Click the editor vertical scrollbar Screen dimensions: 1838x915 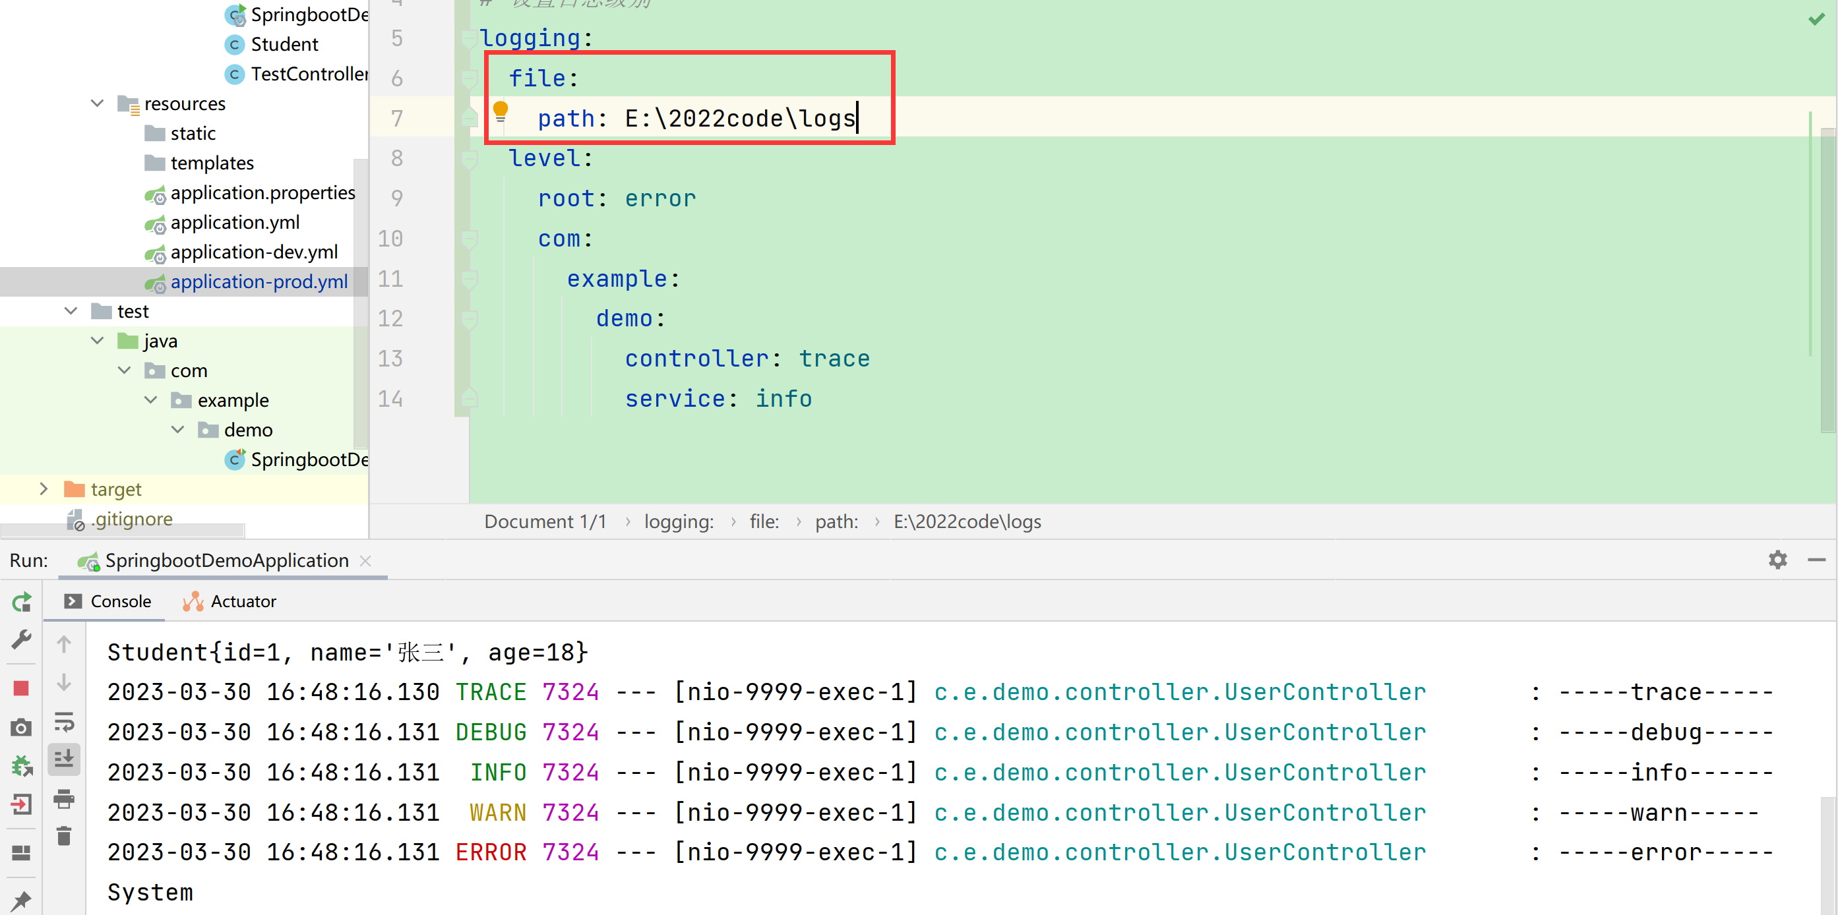(1829, 280)
